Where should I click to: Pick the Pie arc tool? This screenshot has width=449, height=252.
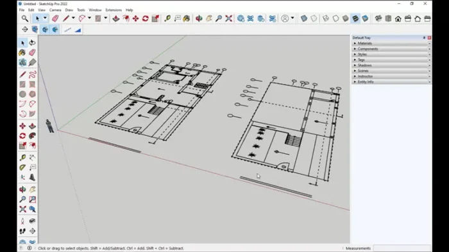pyautogui.click(x=32, y=114)
